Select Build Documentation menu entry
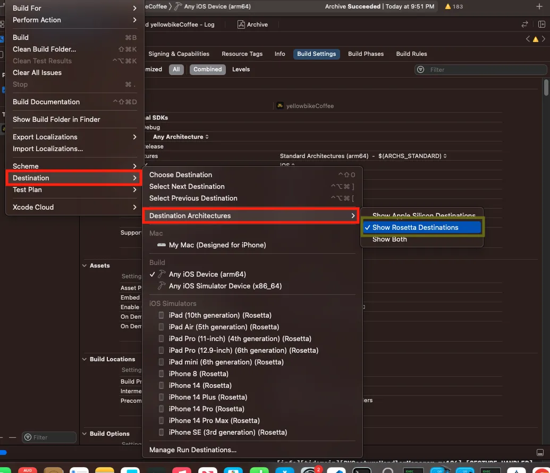Viewport: 550px width, 473px height. (x=74, y=102)
